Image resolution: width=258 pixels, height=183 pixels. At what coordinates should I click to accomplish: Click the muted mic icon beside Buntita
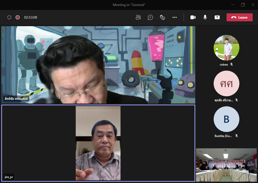(236, 136)
